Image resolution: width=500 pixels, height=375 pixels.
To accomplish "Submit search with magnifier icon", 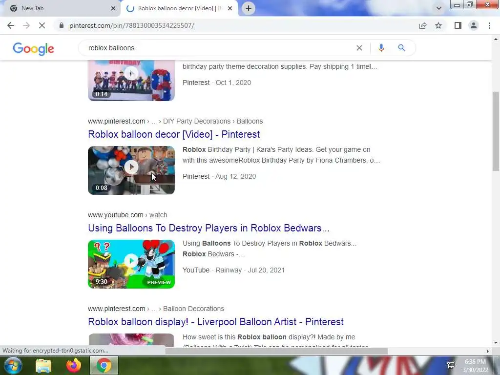I will click(x=401, y=48).
